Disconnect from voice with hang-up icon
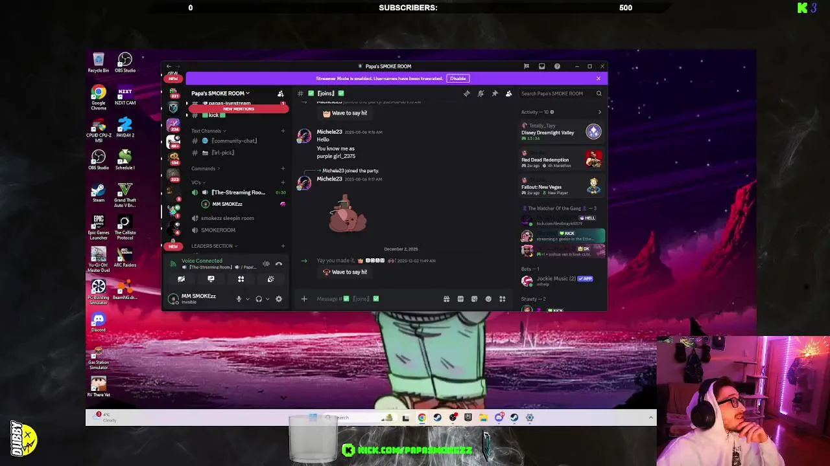This screenshot has width=830, height=466. tap(279, 263)
